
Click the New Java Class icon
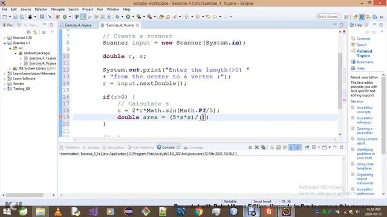point(65,17)
